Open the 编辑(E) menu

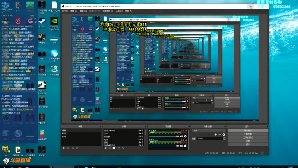pyautogui.click(x=74, y=11)
